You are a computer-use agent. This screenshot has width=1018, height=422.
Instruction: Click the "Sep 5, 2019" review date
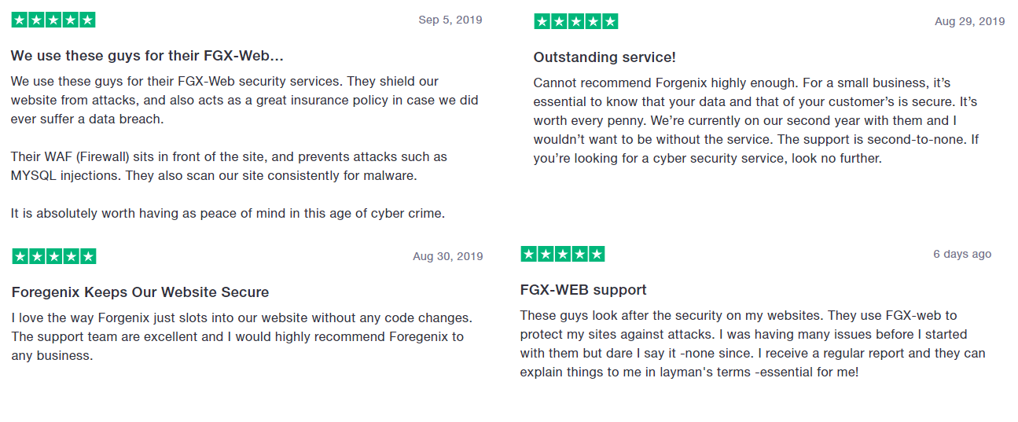tap(450, 20)
